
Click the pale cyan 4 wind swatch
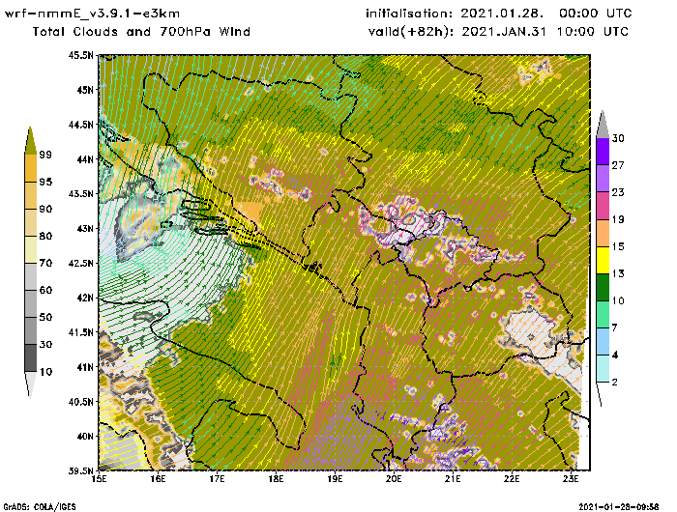(x=603, y=369)
